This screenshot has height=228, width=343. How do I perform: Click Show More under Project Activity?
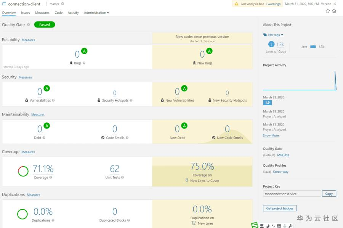271,135
